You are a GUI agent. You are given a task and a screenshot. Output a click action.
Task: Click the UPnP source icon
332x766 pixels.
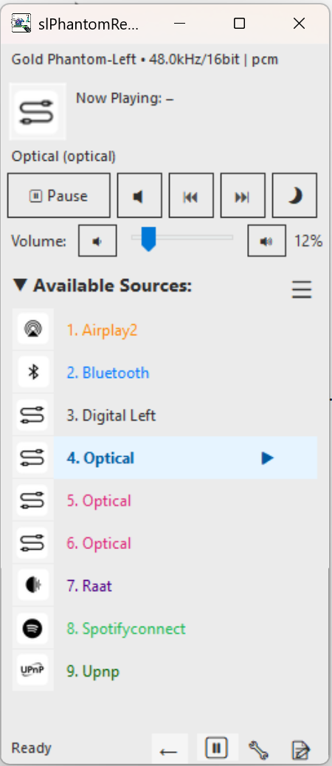[x=32, y=671]
